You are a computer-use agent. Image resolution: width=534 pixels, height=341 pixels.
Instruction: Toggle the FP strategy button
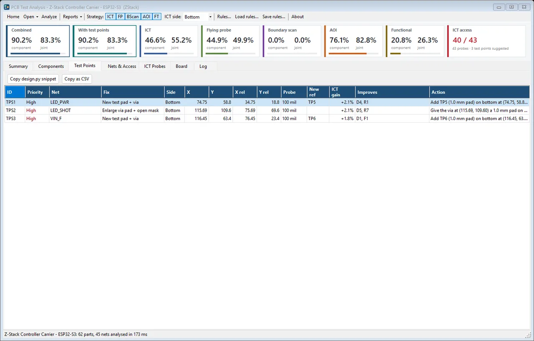pos(120,17)
